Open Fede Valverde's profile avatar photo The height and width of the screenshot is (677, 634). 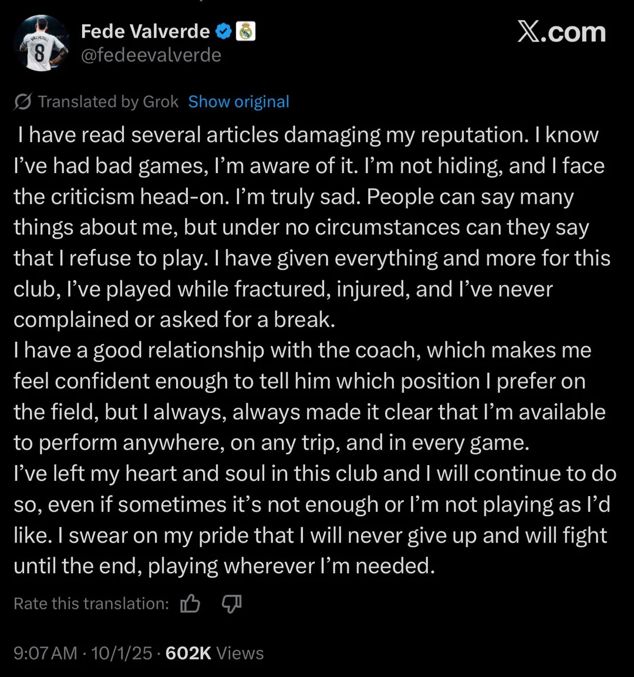[x=40, y=43]
